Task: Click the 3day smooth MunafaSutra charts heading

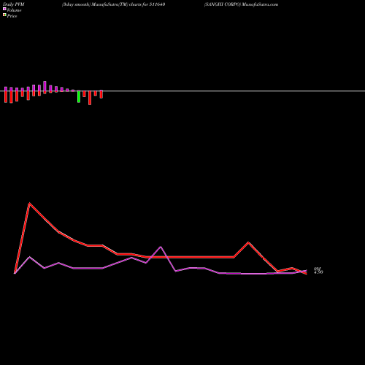Action: click(114, 4)
